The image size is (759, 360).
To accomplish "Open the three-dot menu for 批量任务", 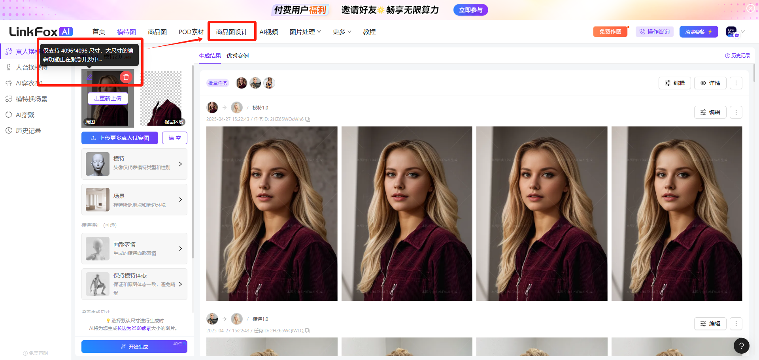I will point(736,83).
